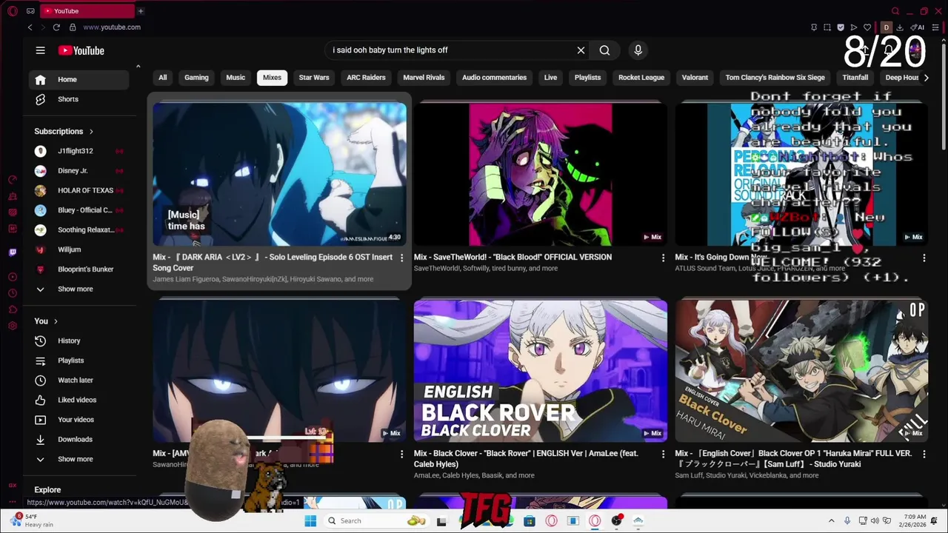948x533 pixels.
Task: Open HOLAR OF TEXAS subscription
Action: pyautogui.click(x=79, y=190)
